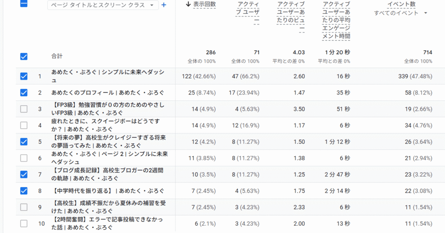The height and width of the screenshot is (233, 445).
Task: Toggle the select-all checkbox in the table header
Action: [24, 3]
